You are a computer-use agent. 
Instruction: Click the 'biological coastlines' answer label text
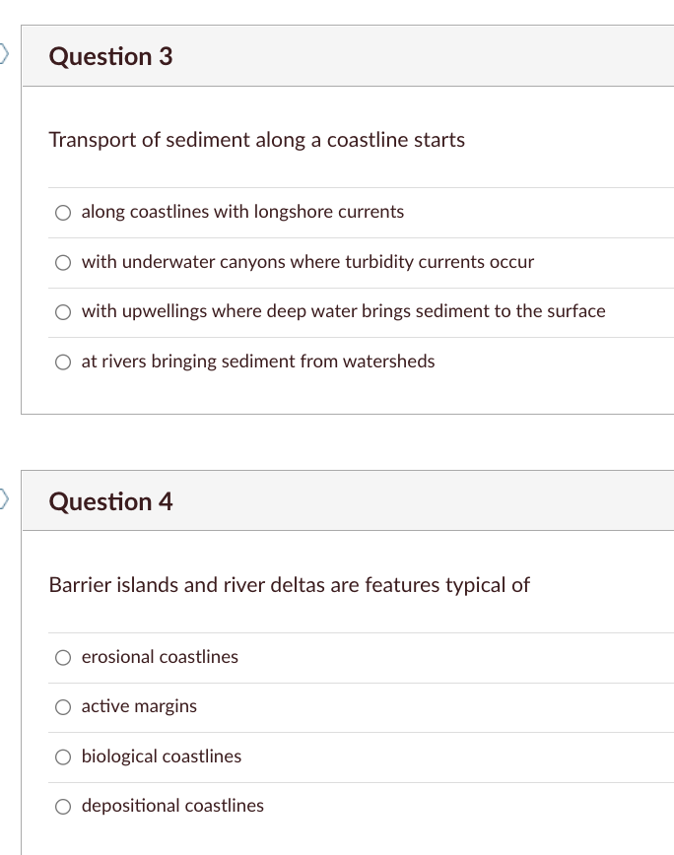(161, 756)
